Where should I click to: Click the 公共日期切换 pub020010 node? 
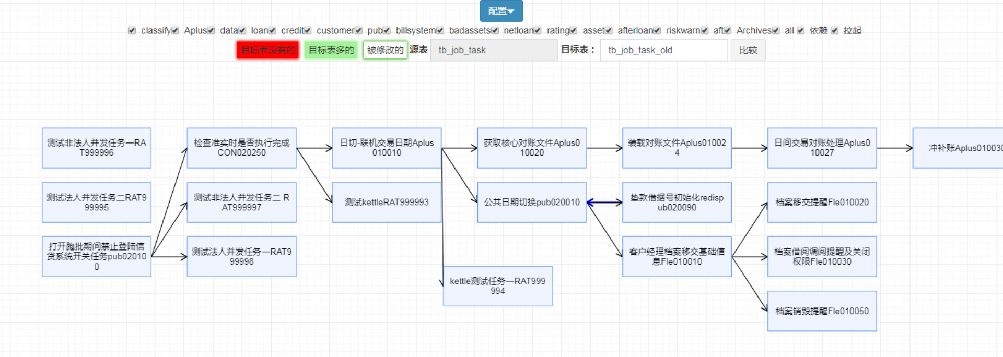[532, 203]
